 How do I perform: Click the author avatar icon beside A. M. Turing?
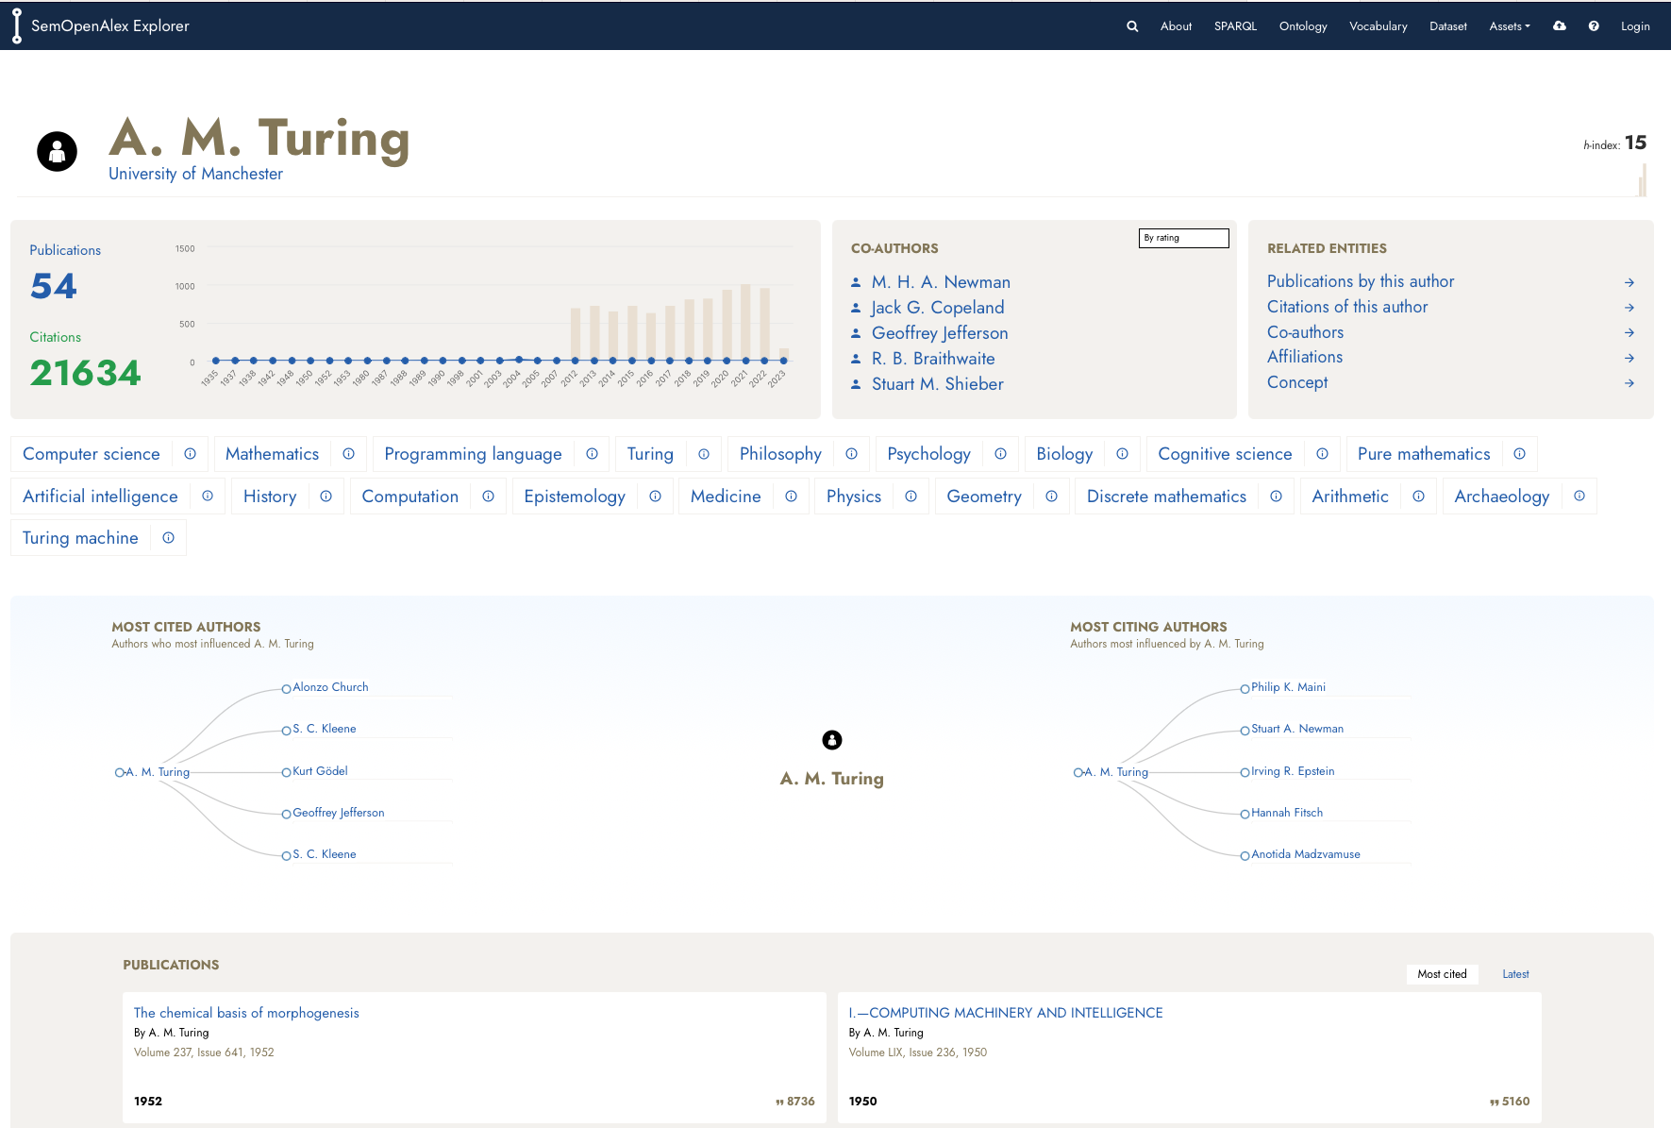click(x=57, y=151)
